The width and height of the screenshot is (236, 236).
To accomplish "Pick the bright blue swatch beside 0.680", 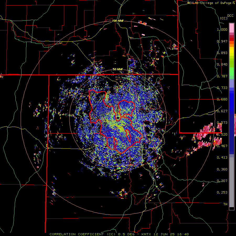I will [x=232, y=101].
